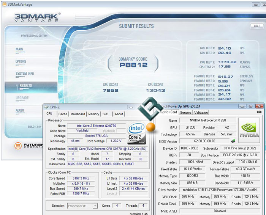The width and height of the screenshot is (266, 215).
Task: Click the NVIDIA logo in GPU-Z
Action: (249, 130)
